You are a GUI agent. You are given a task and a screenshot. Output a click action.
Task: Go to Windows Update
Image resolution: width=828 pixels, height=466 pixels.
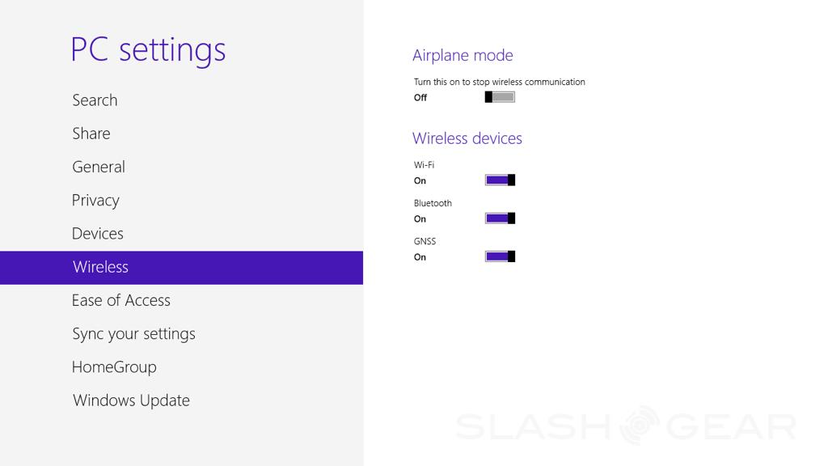(x=131, y=400)
